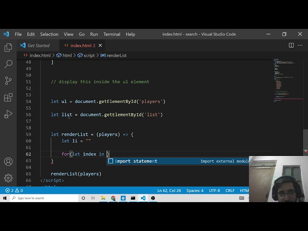Open the Extensions view
Viewport: 308px width, 231px height.
tap(8, 97)
